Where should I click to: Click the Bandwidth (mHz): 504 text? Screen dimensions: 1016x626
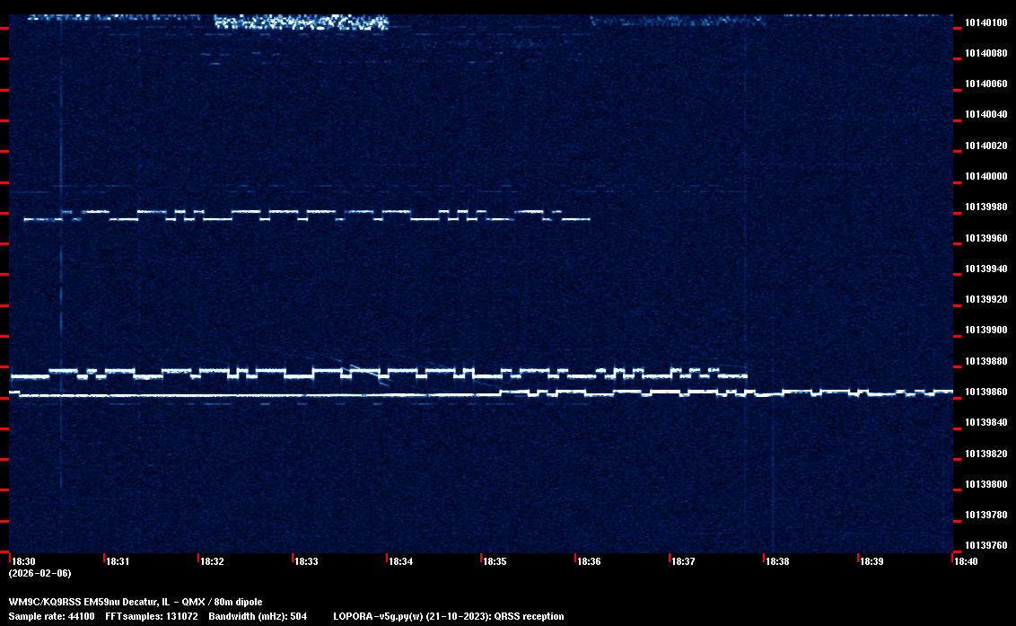coord(258,616)
